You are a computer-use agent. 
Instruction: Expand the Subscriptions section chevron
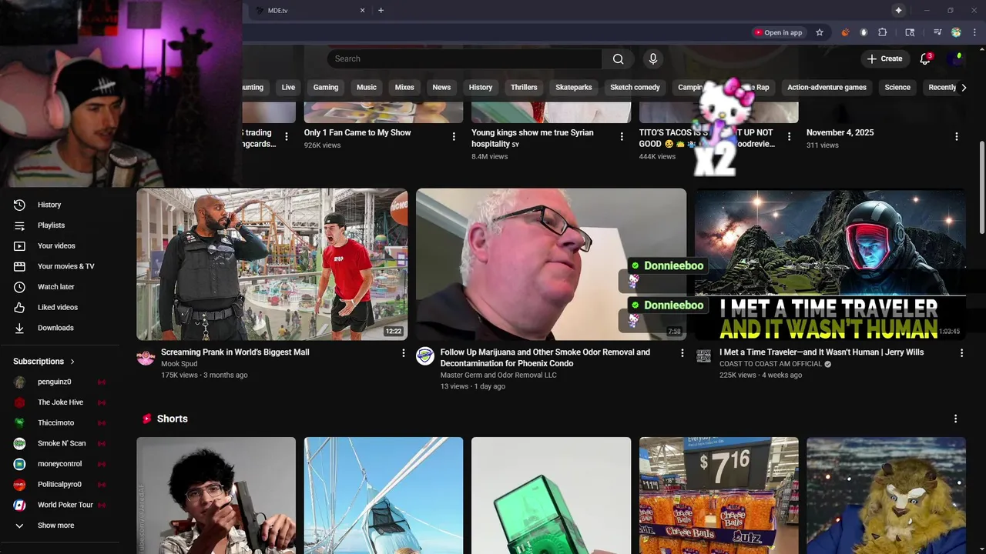pyautogui.click(x=72, y=362)
